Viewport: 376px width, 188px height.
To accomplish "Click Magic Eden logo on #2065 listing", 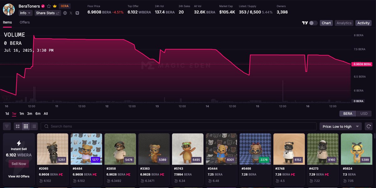I will tap(60, 175).
